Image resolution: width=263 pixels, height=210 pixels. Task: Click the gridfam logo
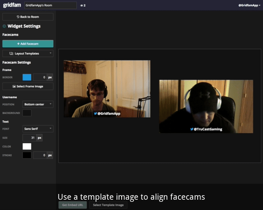tap(12, 5)
